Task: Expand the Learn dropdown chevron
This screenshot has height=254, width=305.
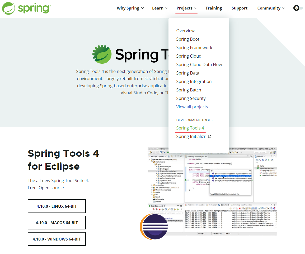Action: point(167,8)
